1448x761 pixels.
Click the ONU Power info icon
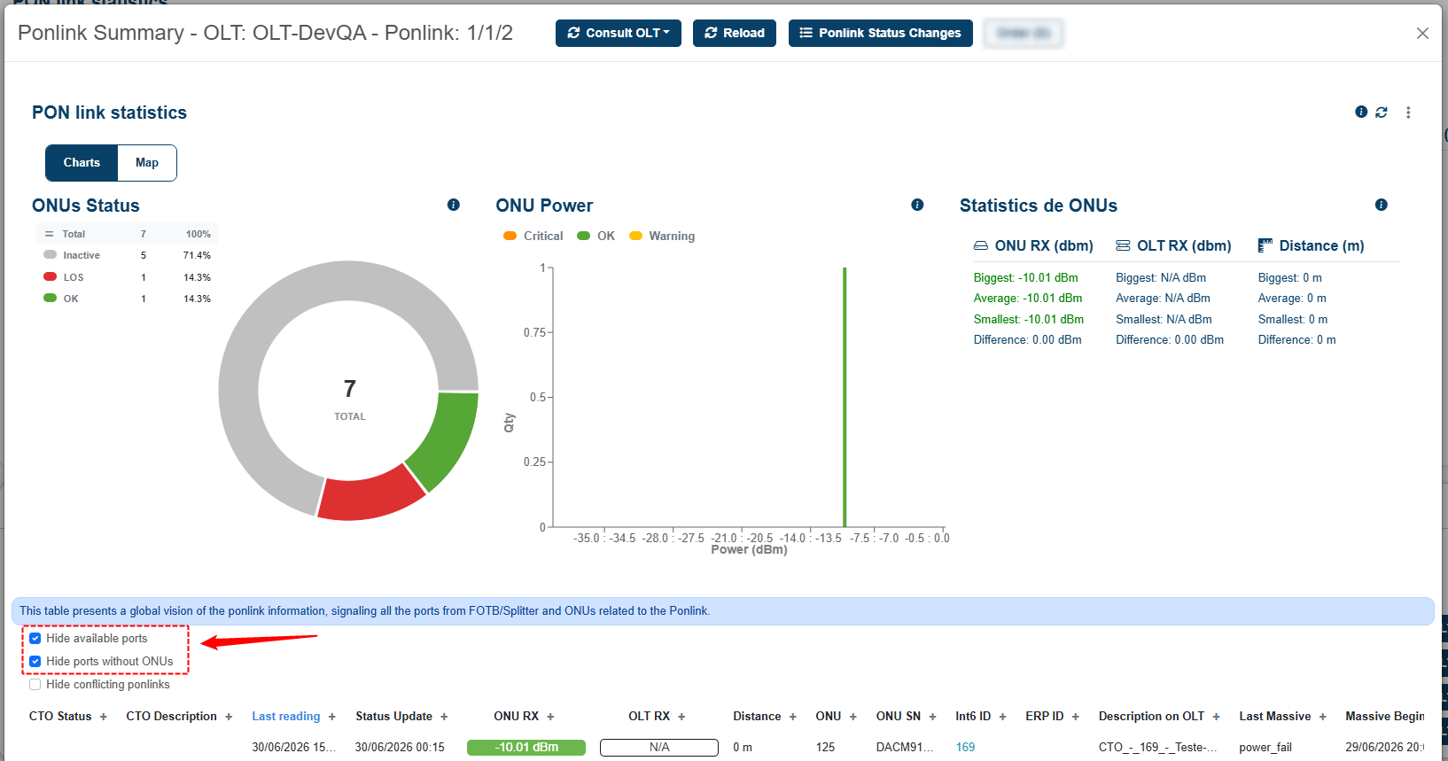[x=917, y=205]
